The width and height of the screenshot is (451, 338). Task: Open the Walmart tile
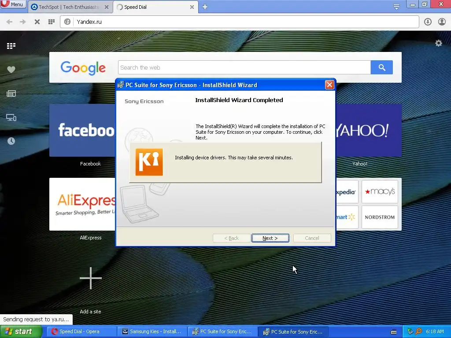click(347, 217)
